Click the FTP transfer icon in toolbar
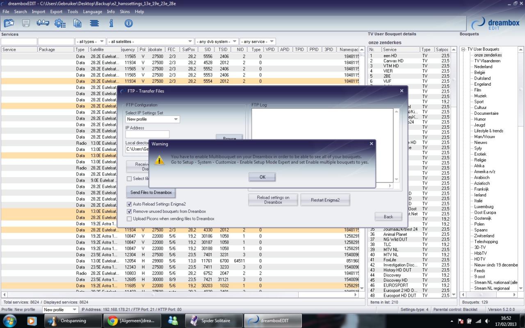525x328 pixels. tap(43, 23)
